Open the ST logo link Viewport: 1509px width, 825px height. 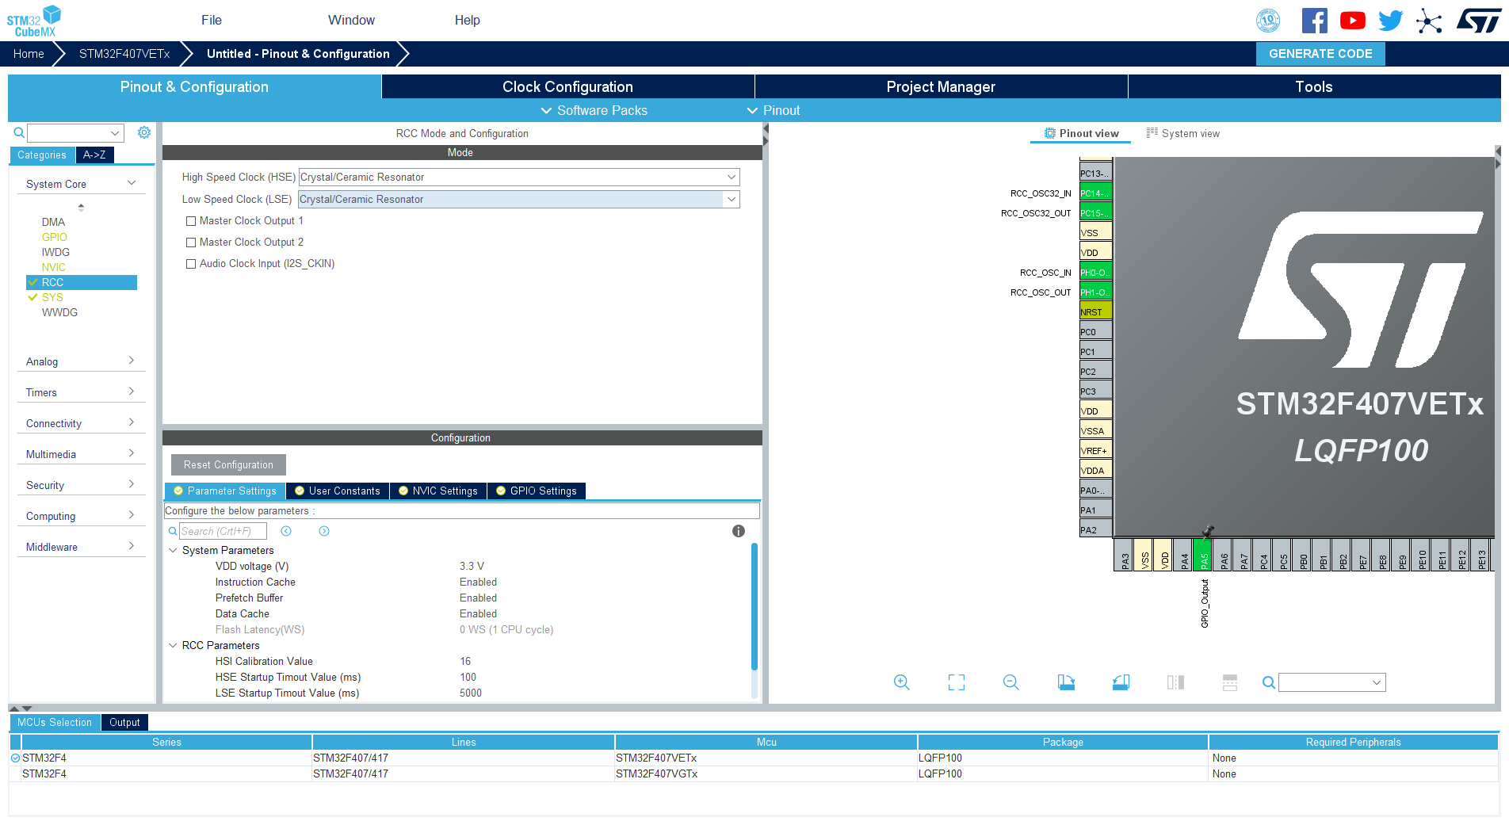(x=1479, y=21)
